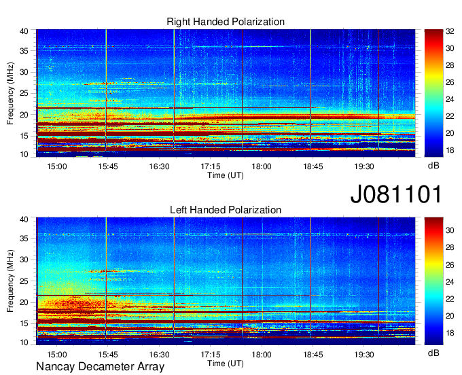The image size is (462, 375).
Task: Select the "J081101" observation label
Action: (396, 194)
